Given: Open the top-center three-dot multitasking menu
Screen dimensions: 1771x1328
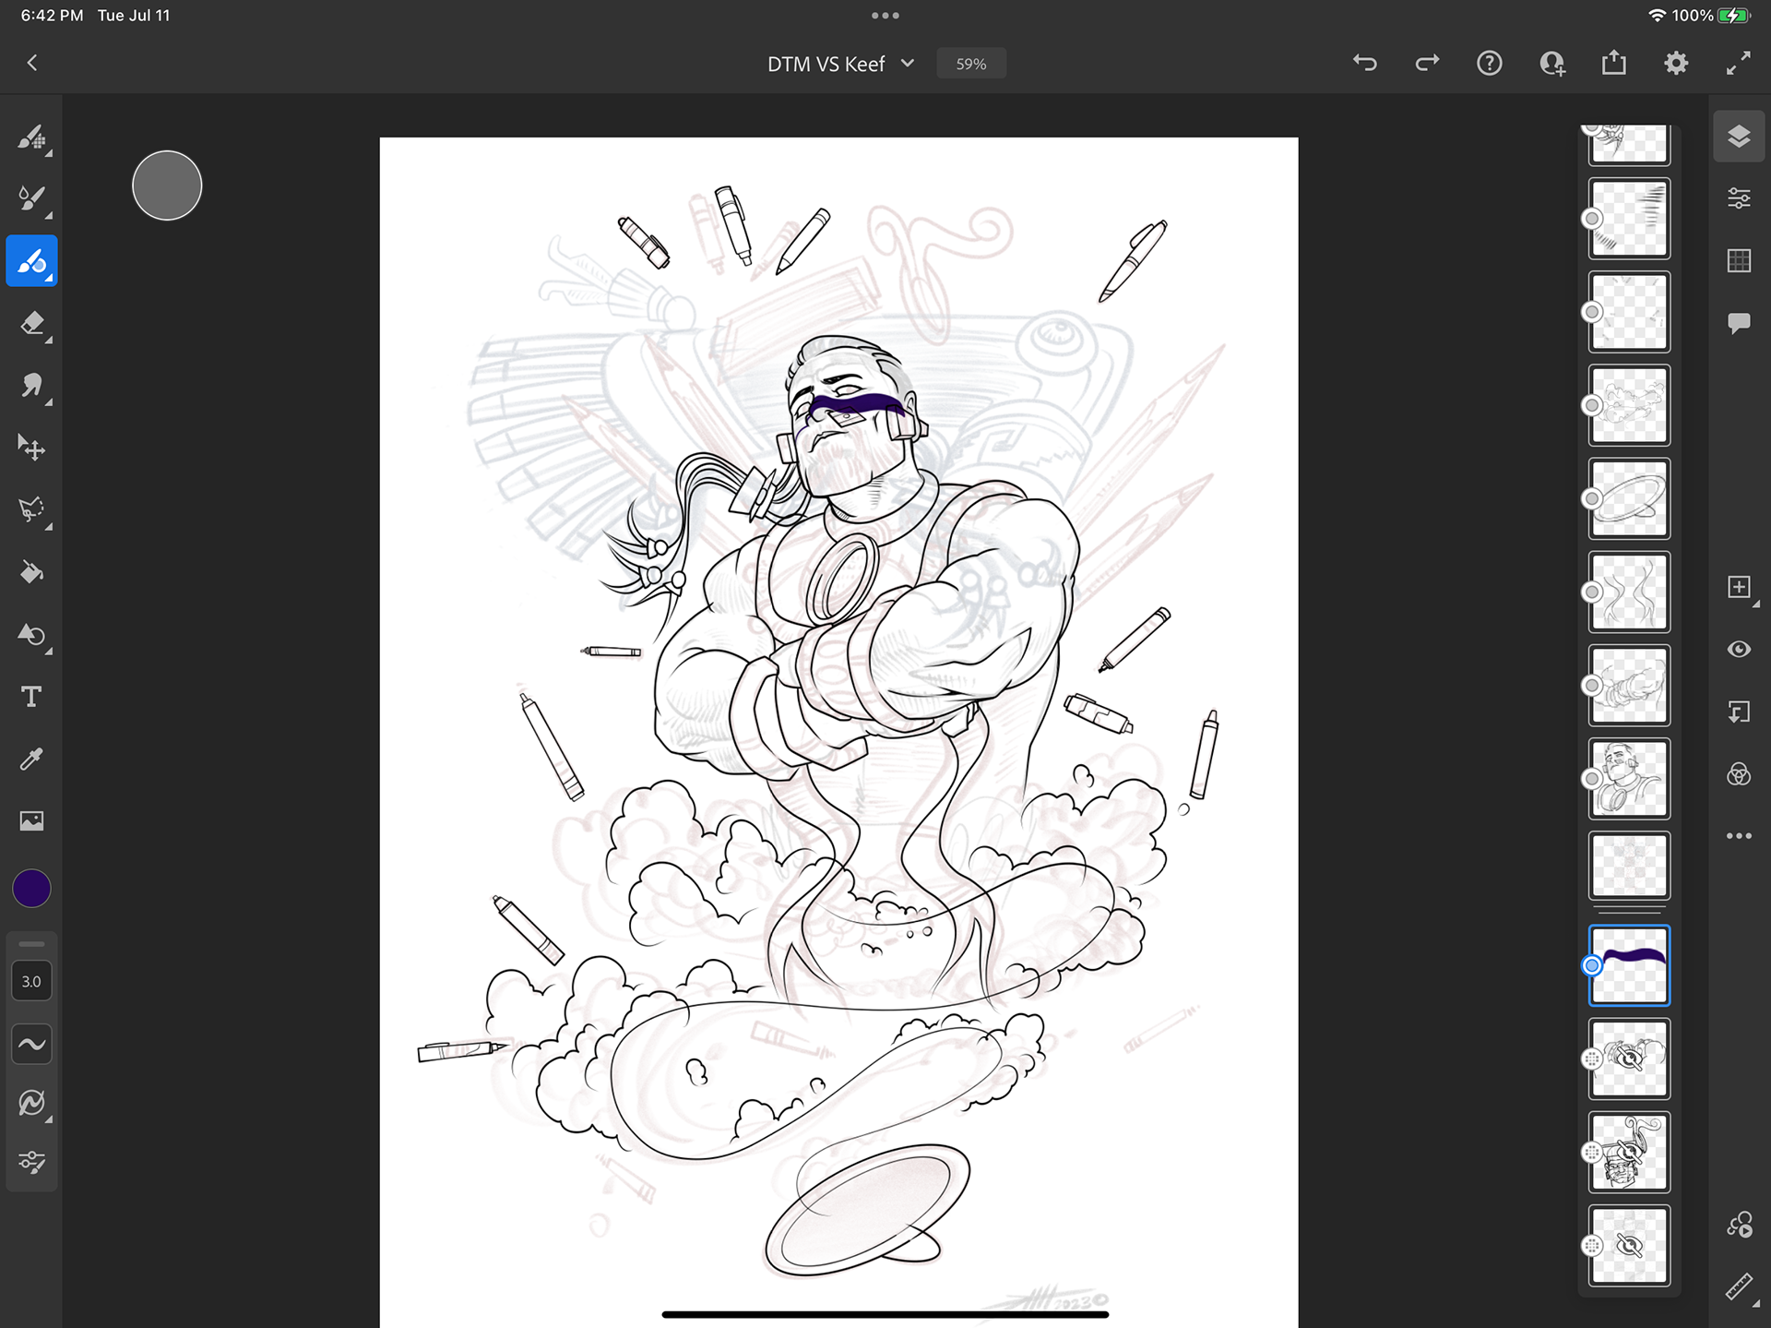Looking at the screenshot, I should click(885, 16).
